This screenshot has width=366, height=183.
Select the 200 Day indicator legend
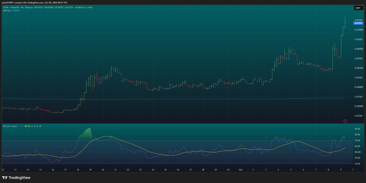[x=7, y=10]
